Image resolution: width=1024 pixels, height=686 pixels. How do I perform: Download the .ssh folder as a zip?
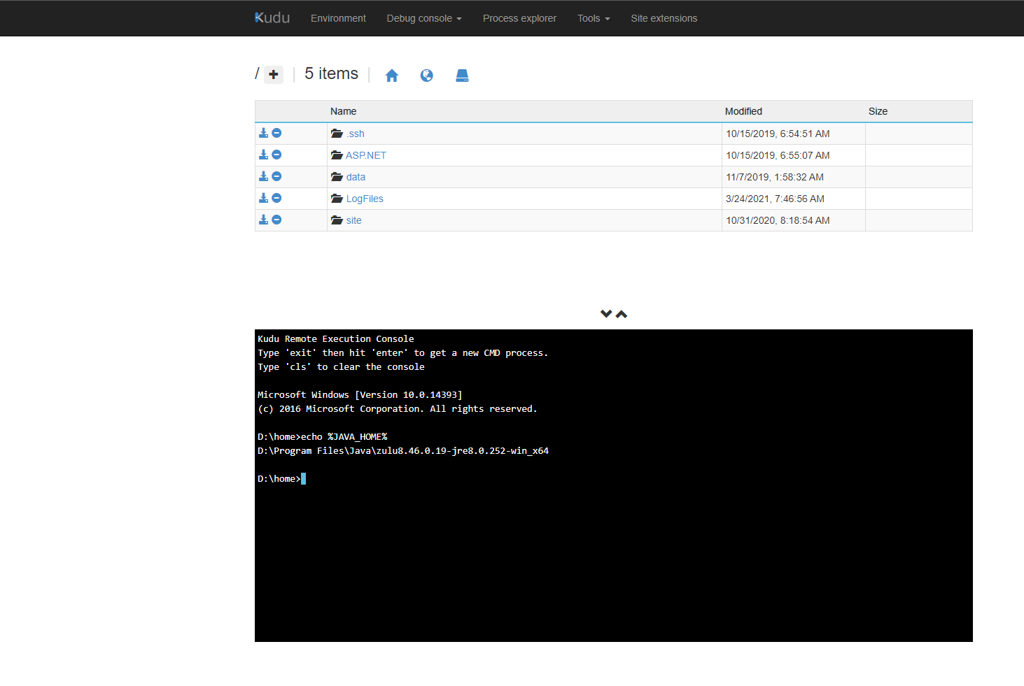point(264,132)
